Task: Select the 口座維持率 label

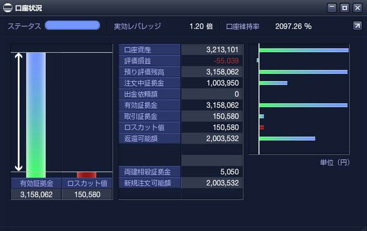Action: [x=243, y=27]
